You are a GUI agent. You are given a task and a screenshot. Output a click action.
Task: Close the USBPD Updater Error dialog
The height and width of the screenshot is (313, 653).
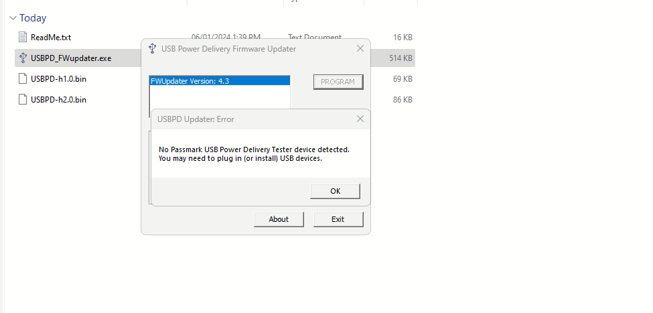click(360, 119)
